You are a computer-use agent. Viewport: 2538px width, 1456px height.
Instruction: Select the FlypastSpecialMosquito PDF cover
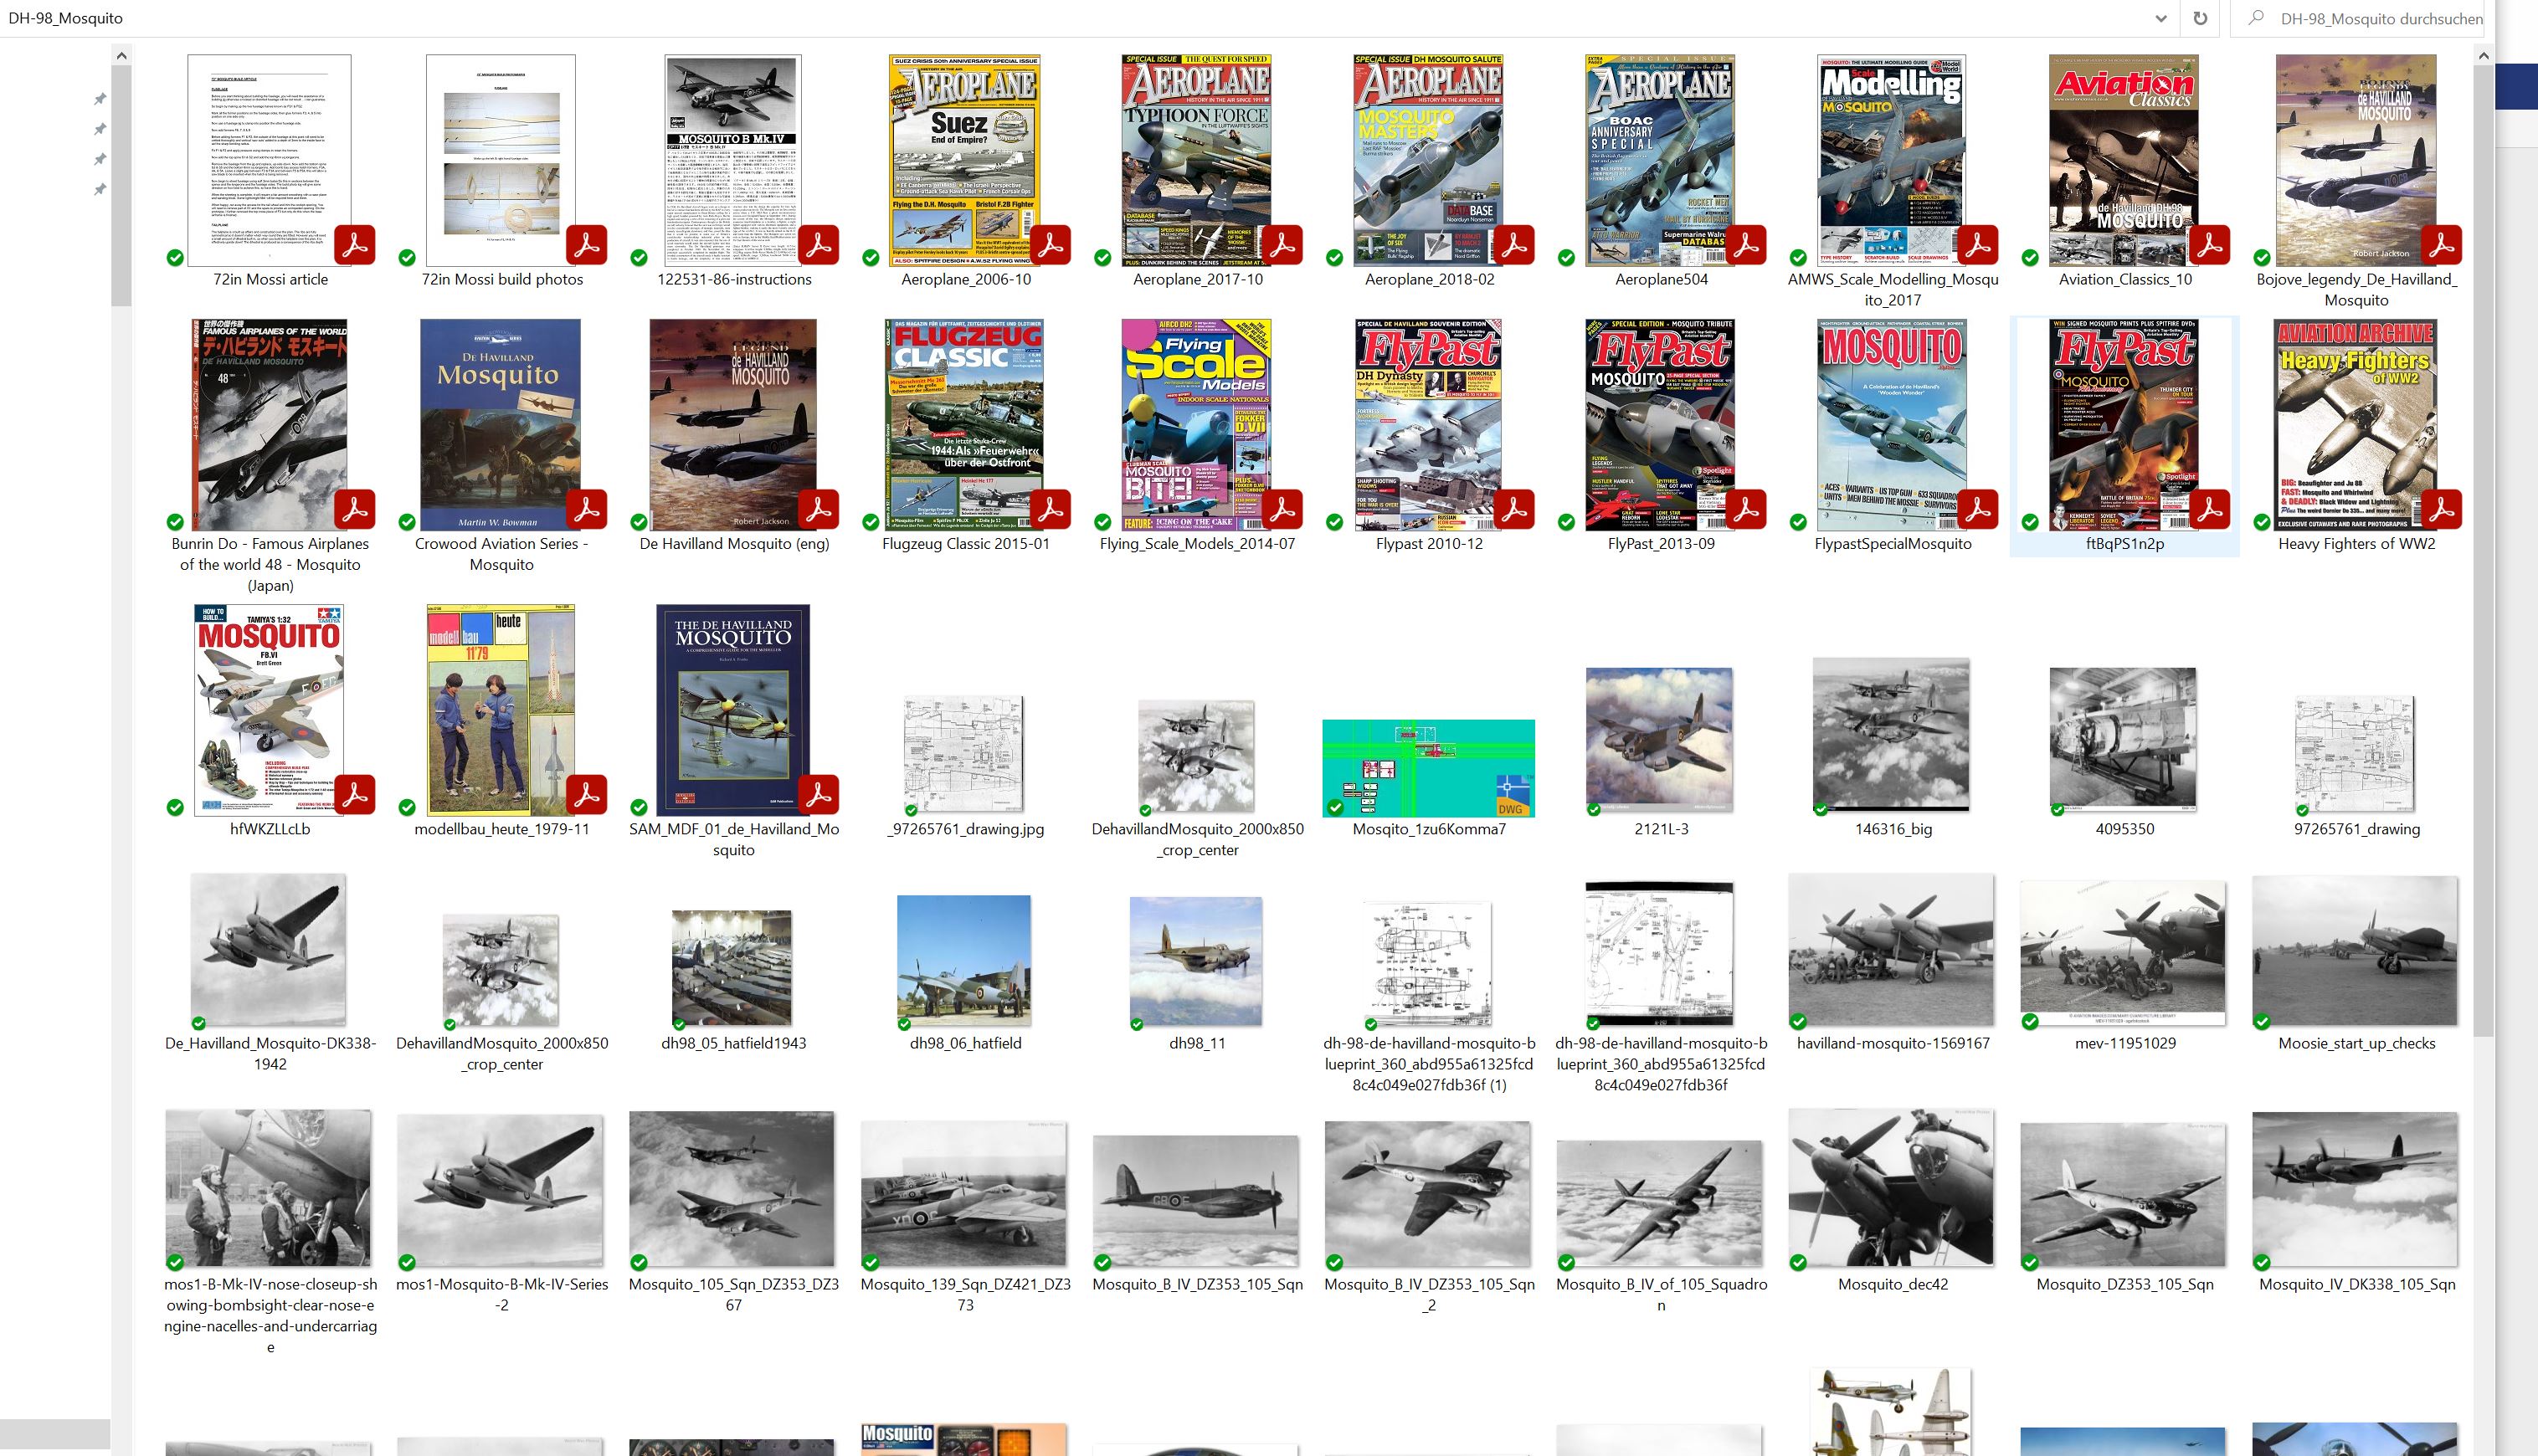[1892, 425]
